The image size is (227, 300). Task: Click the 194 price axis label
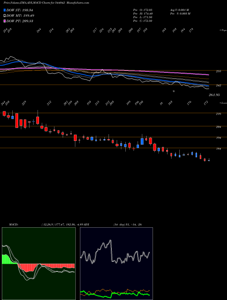(218, 138)
